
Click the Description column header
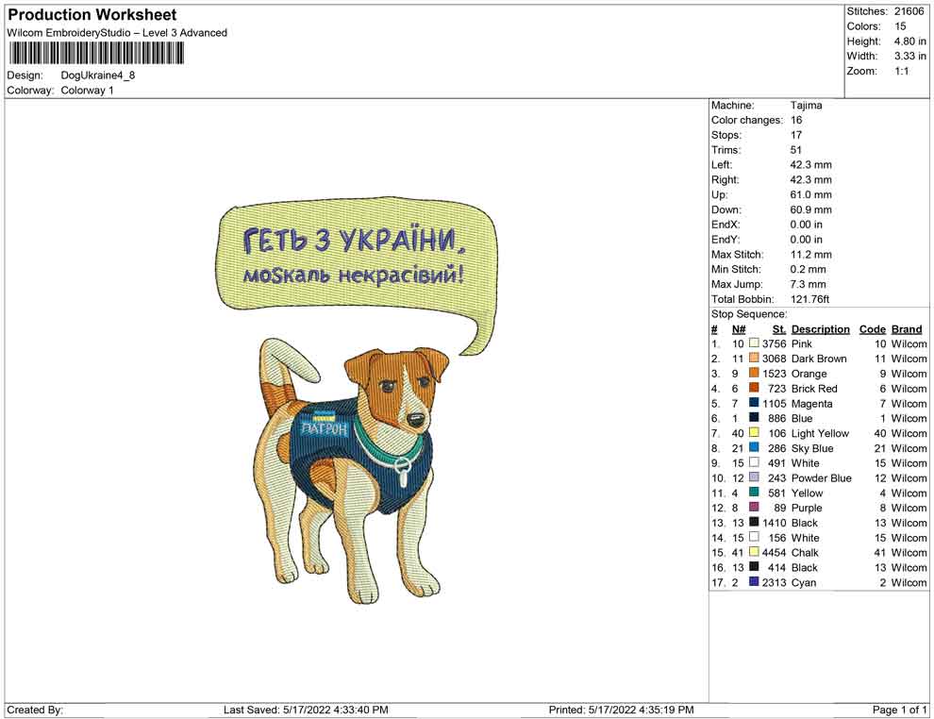pos(820,329)
